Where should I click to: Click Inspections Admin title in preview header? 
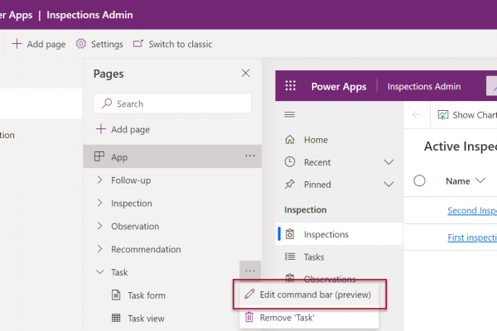424,86
